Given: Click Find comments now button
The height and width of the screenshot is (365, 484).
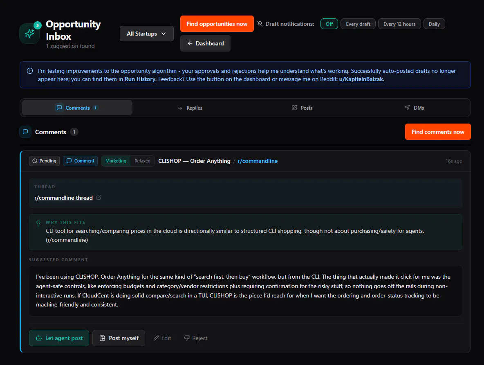Looking at the screenshot, I should click(x=438, y=132).
